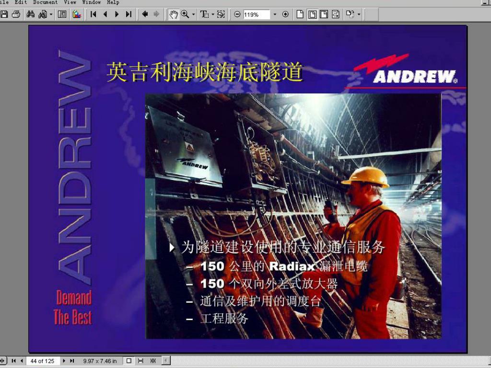Go to the next page from the toolbar
Viewport: 491px width, 368px height.
117,14
